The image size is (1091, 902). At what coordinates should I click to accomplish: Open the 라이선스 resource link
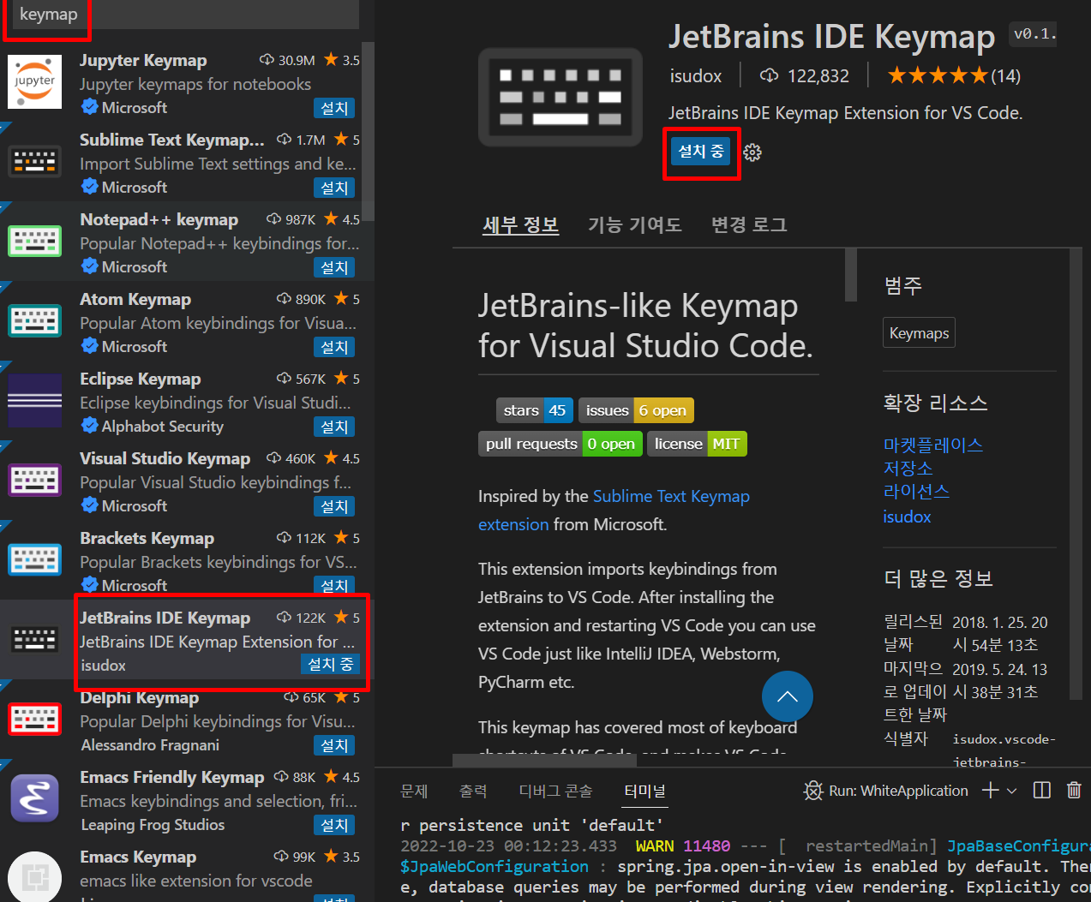(916, 492)
